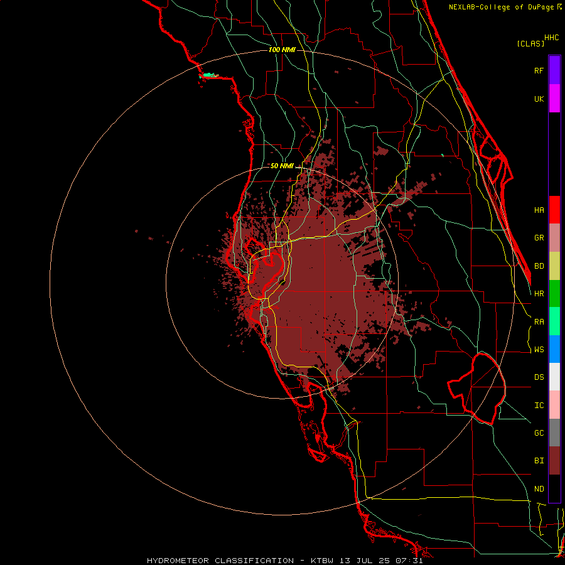Select the IC pink legend swatch
Viewport: 565px width, 565px height.
[554, 405]
